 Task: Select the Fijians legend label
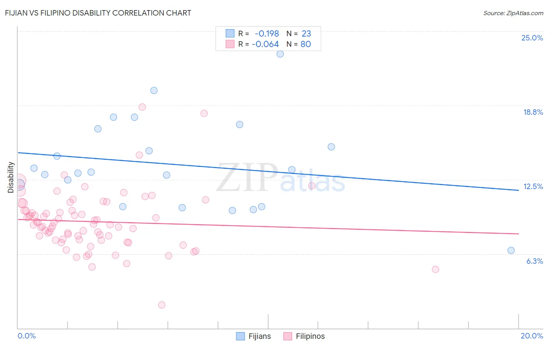click(260, 336)
